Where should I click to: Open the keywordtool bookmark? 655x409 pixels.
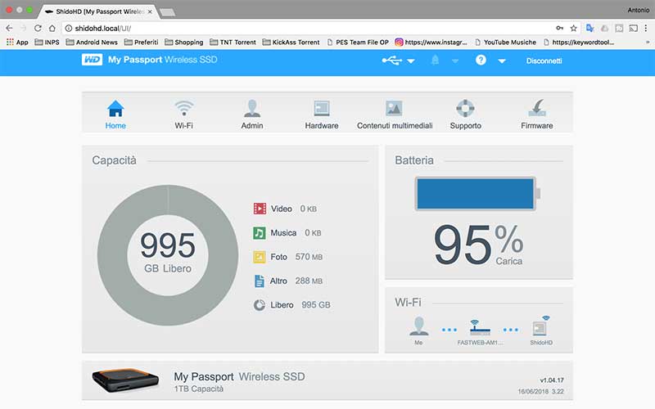point(579,43)
